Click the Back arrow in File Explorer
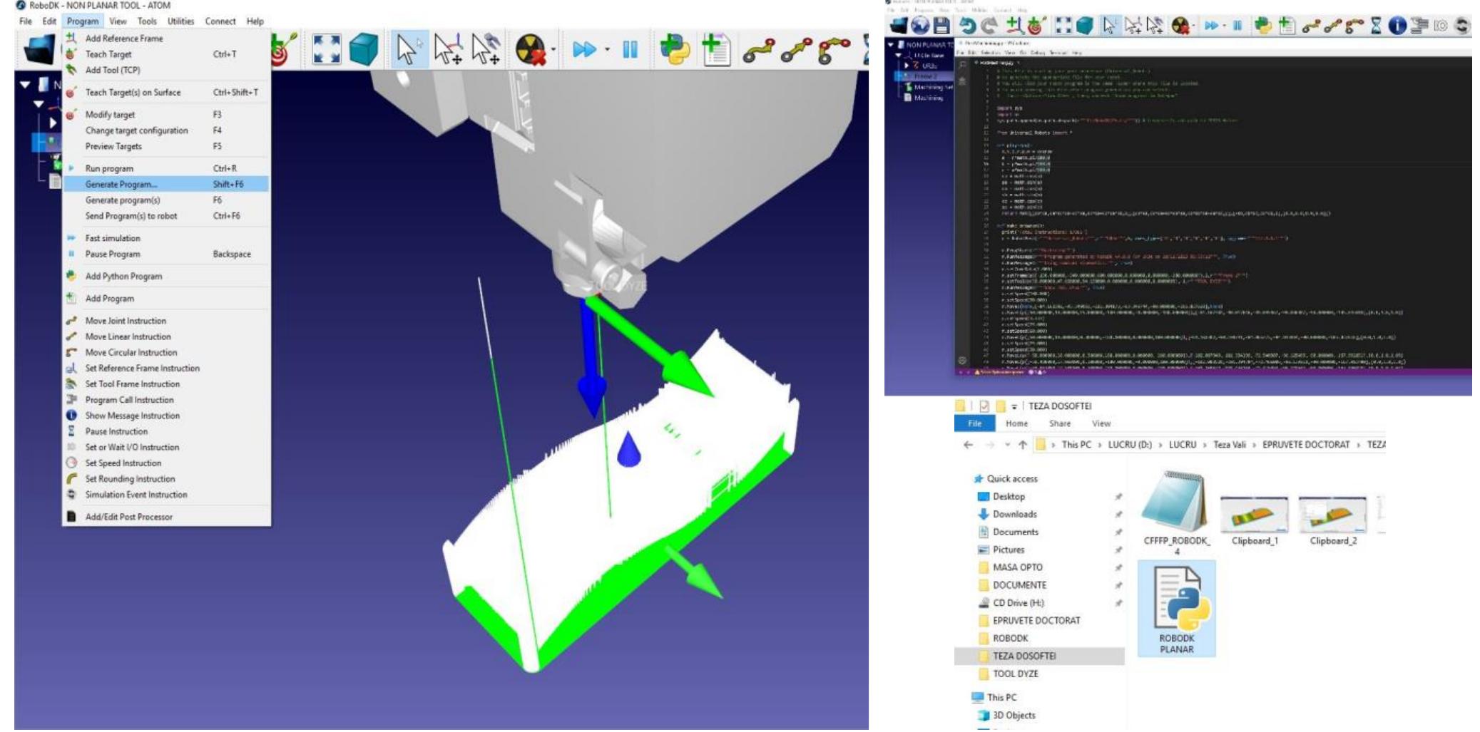Viewport: 1480px width, 732px height. point(968,444)
